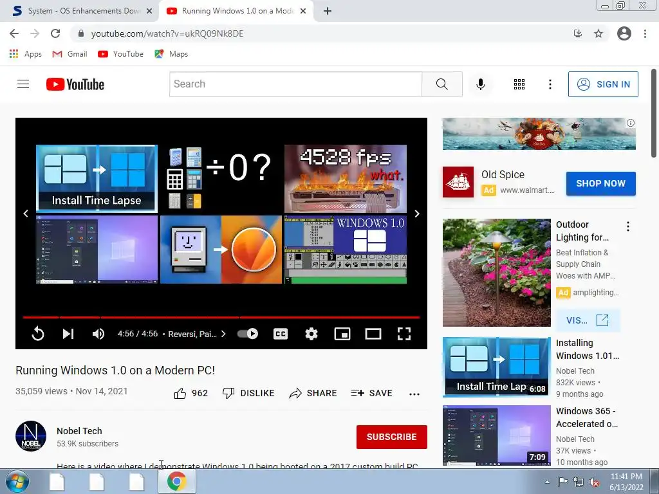The image size is (659, 494).
Task: Close the System - OS Enhancements tab
Action: [x=149, y=12]
